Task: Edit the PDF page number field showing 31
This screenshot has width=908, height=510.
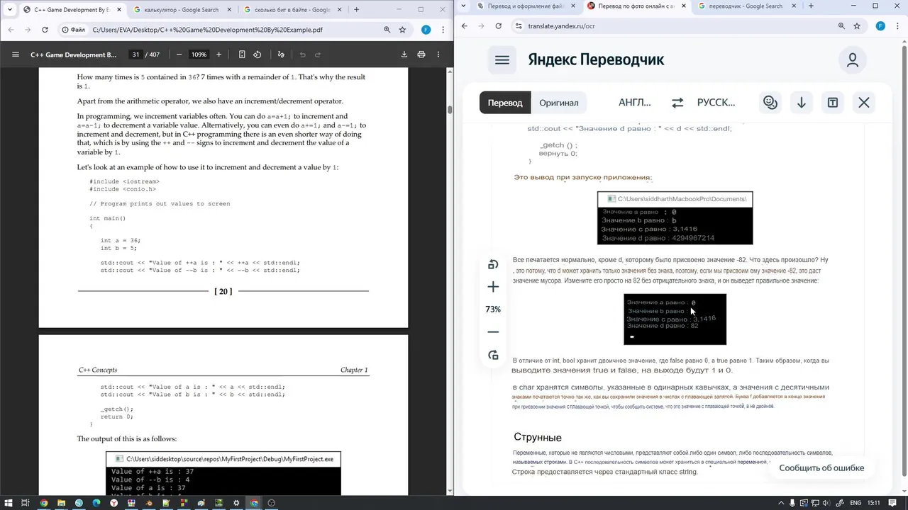Action: click(x=135, y=55)
